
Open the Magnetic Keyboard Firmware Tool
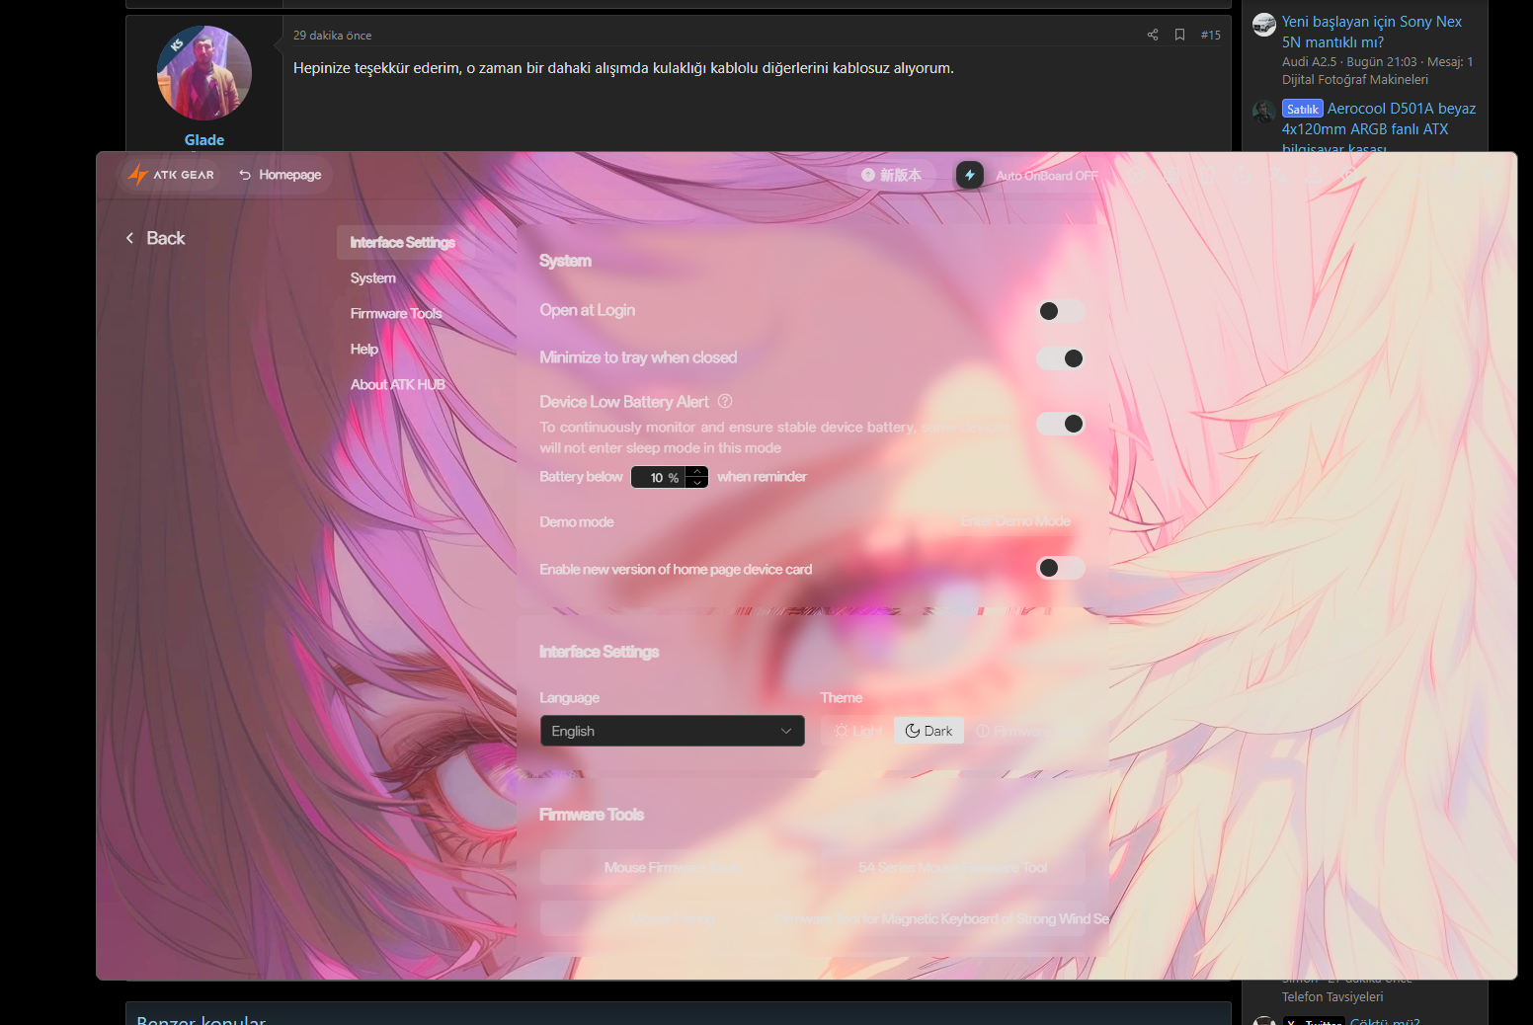click(953, 918)
